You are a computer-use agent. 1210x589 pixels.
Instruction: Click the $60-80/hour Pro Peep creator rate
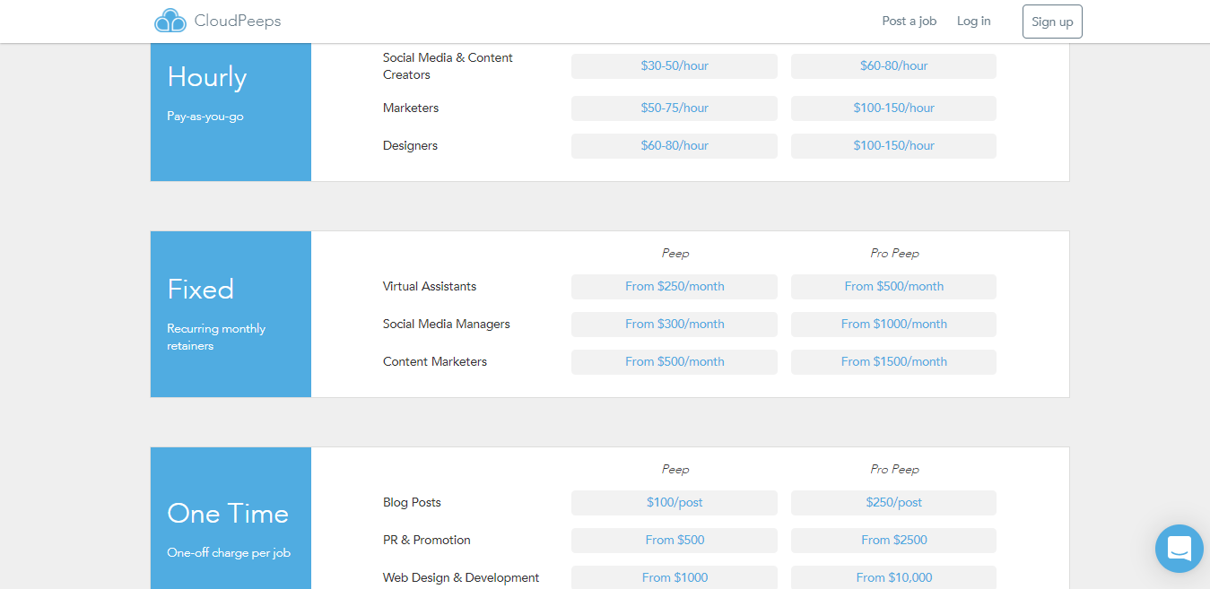tap(892, 65)
